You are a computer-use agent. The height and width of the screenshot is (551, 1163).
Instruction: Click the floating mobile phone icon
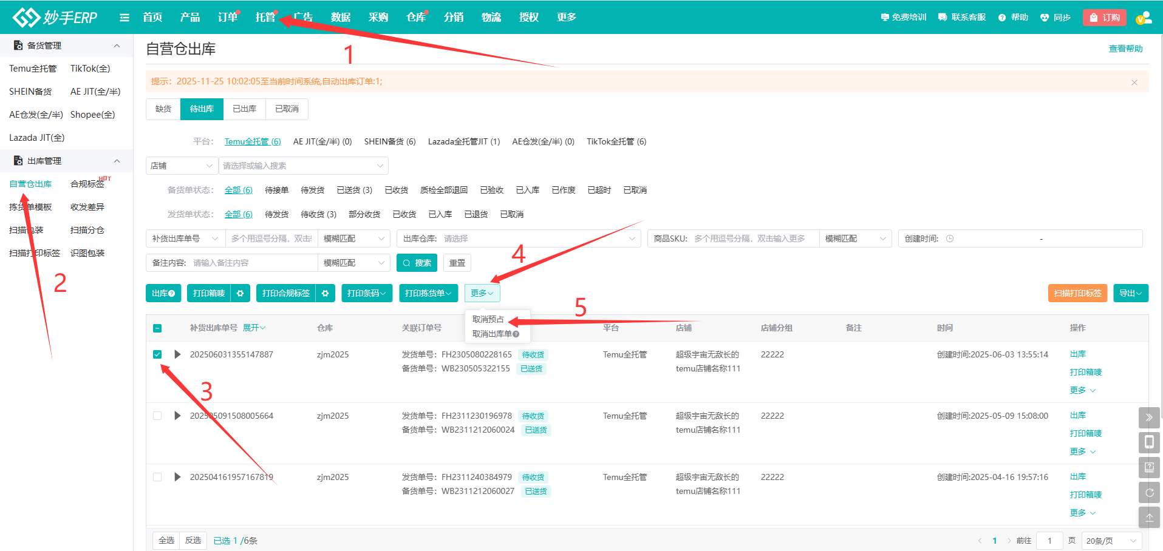pos(1149,442)
